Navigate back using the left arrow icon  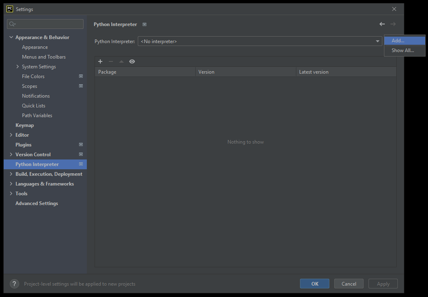click(382, 24)
